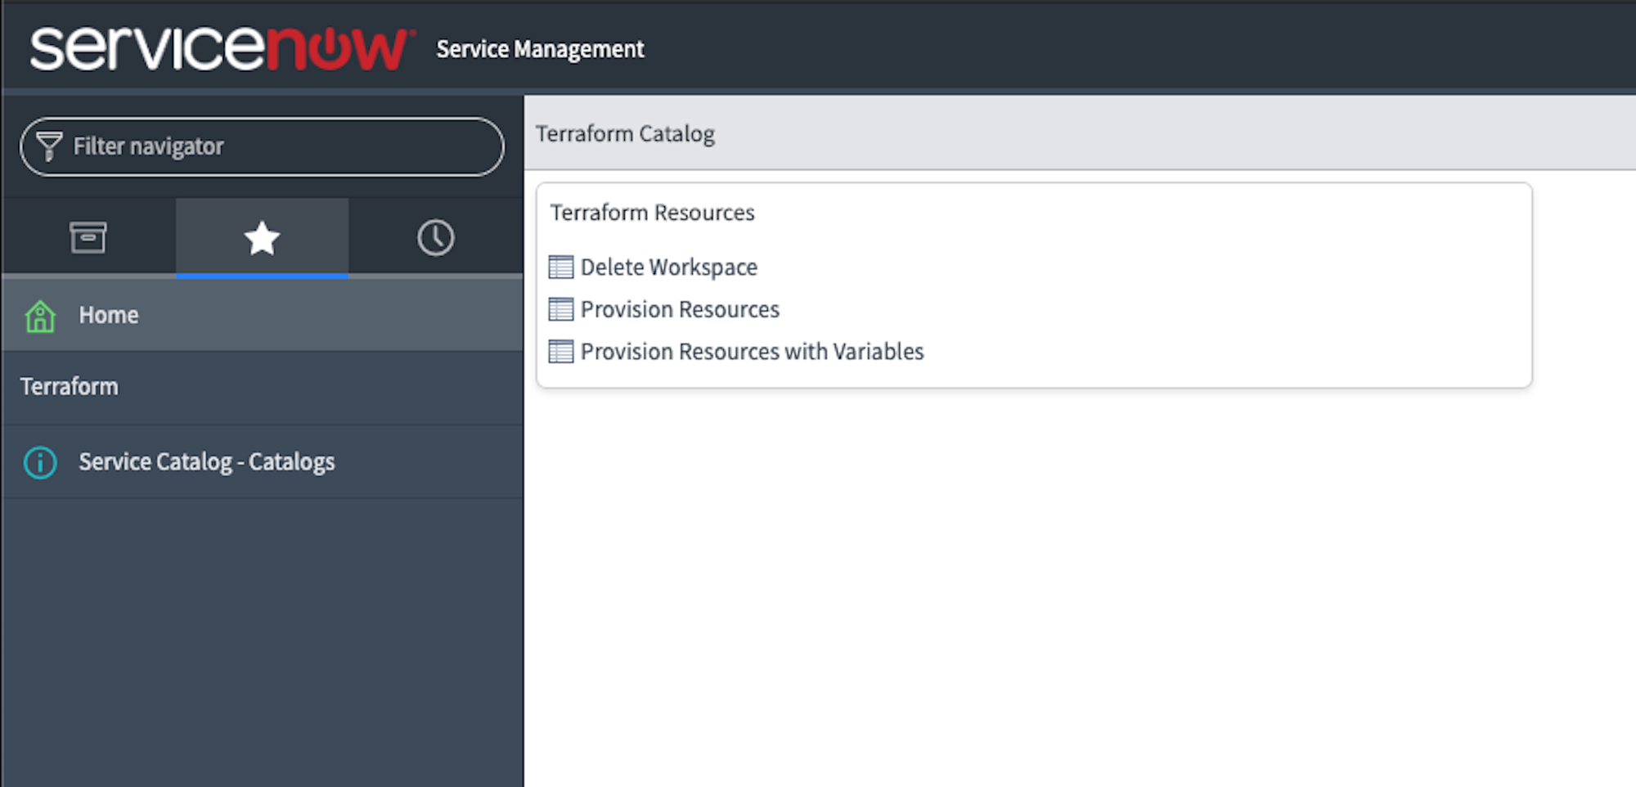1636x787 pixels.
Task: Navigate to Service Catalog - Catalogs
Action: 206,461
